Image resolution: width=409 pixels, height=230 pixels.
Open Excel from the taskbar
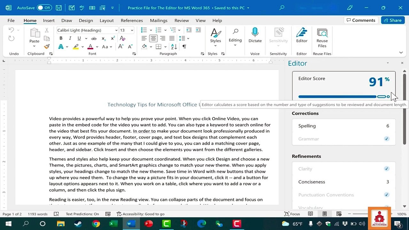pyautogui.click(x=113, y=224)
